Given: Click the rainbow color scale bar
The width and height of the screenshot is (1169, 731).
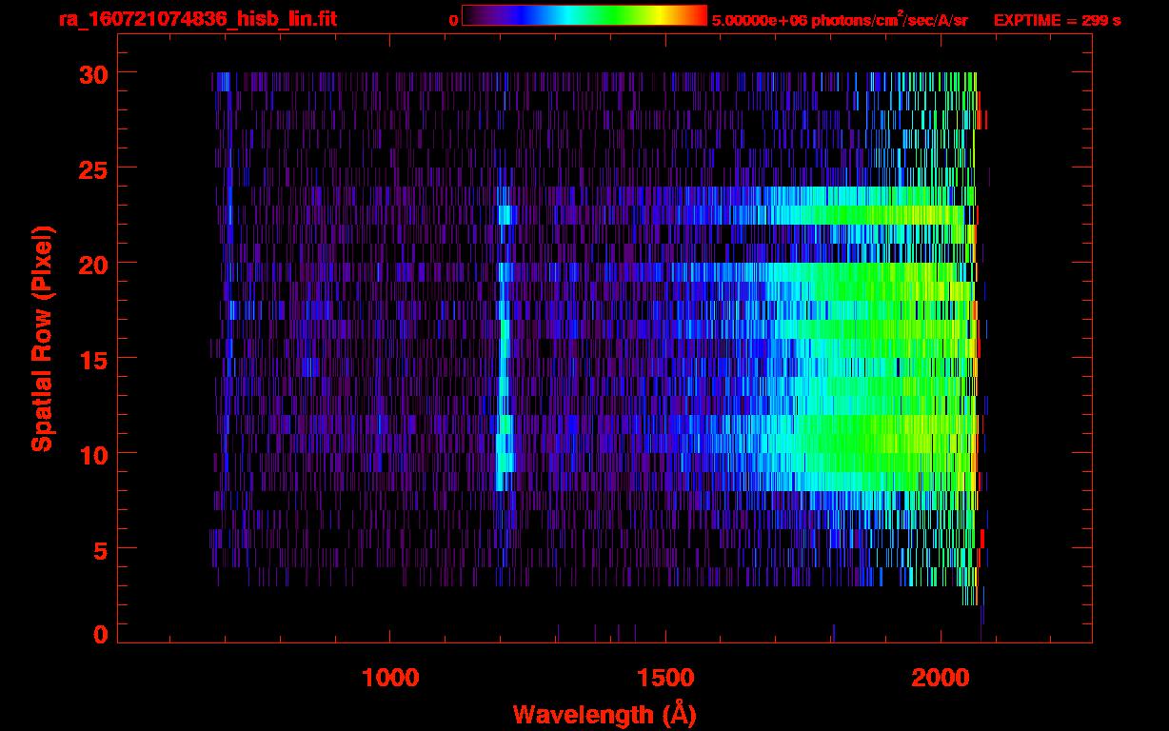Looking at the screenshot, I should click(x=584, y=15).
